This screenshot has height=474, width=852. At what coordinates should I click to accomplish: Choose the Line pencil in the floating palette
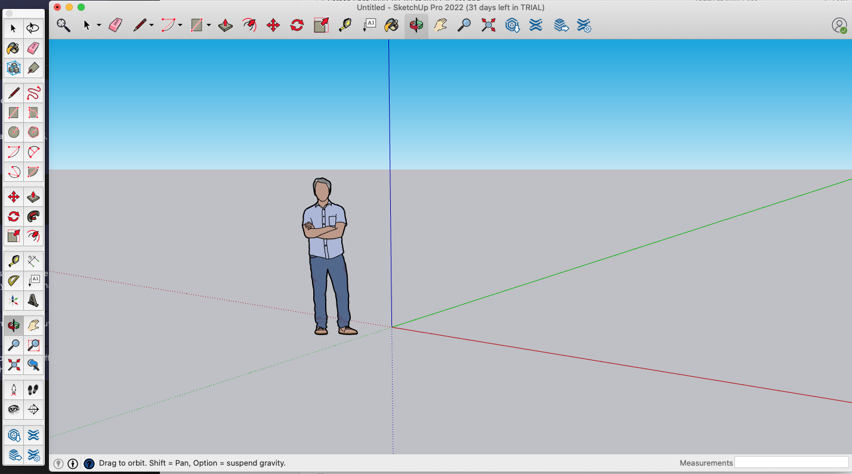pos(14,93)
